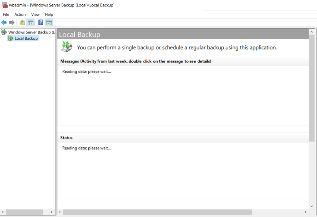Select Local Backup node in console tree

click(26, 38)
